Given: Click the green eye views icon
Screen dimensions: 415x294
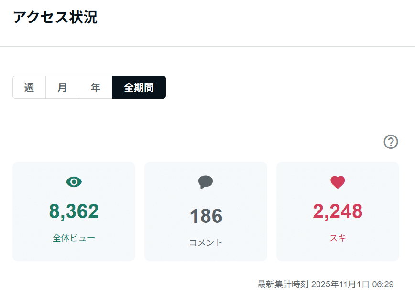Looking at the screenshot, I should (x=74, y=182).
